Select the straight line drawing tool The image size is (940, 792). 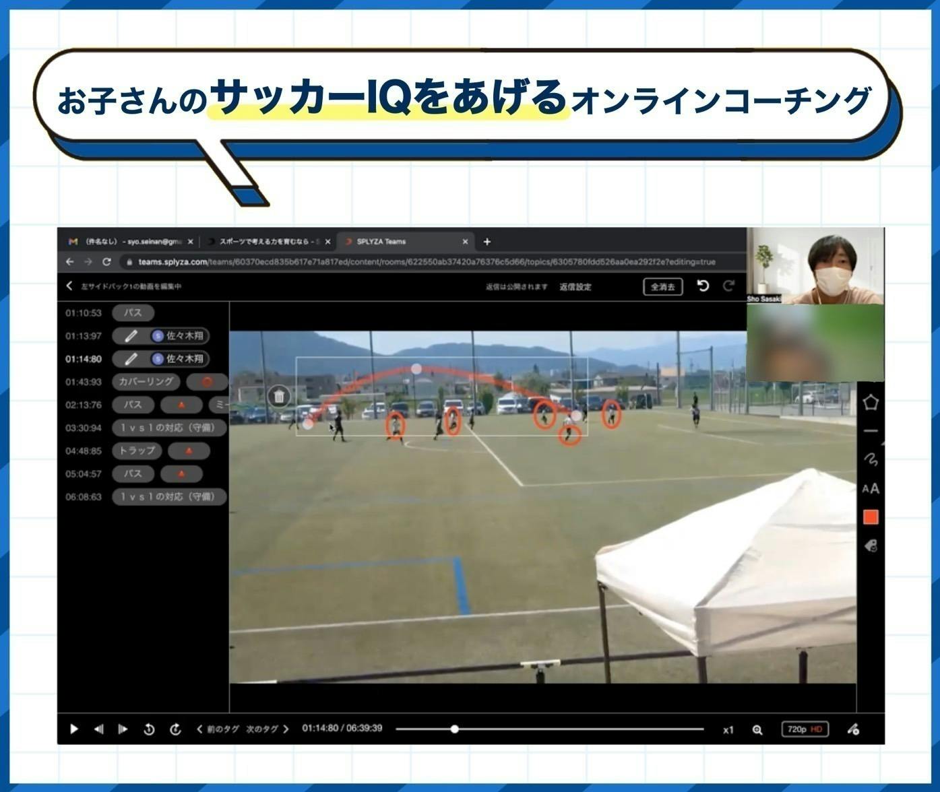point(871,431)
